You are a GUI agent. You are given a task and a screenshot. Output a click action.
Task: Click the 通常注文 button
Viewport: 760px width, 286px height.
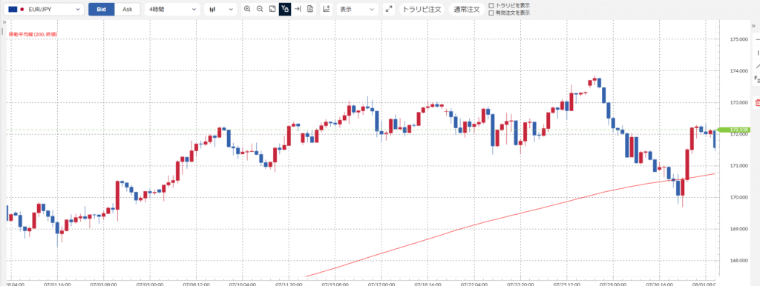click(467, 9)
